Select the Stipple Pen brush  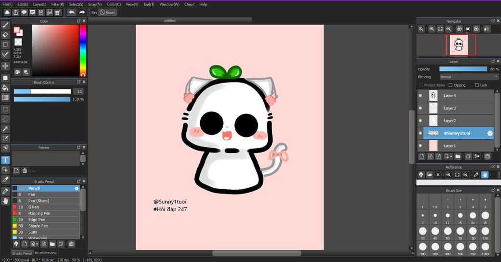coord(46,226)
